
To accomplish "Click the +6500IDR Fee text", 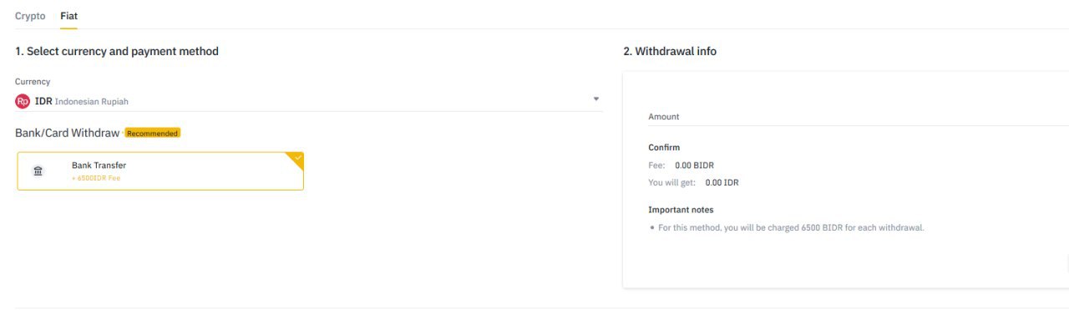I will click(x=96, y=178).
